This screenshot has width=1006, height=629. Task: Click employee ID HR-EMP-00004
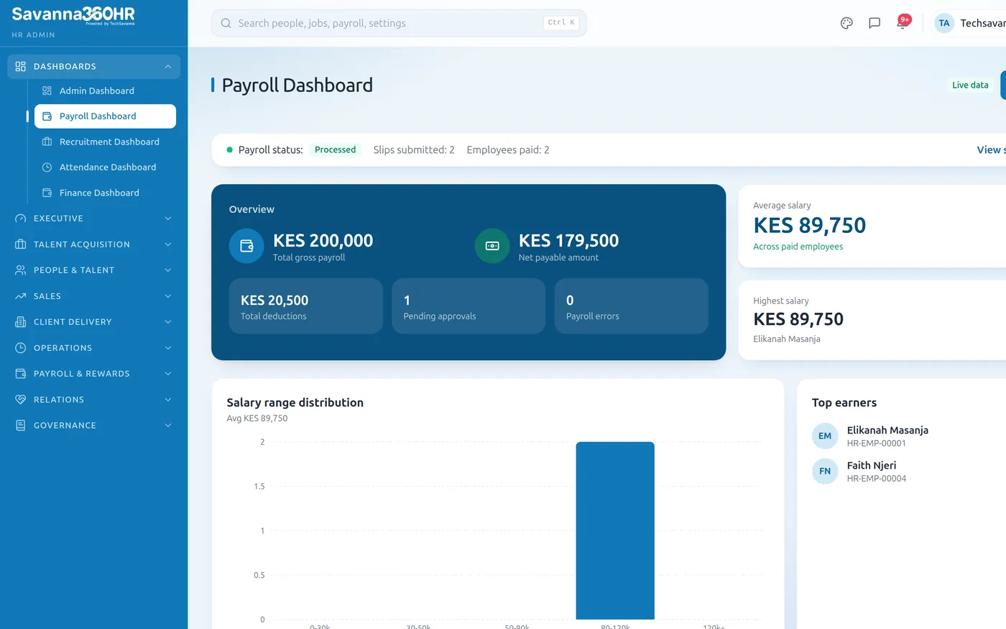877,479
